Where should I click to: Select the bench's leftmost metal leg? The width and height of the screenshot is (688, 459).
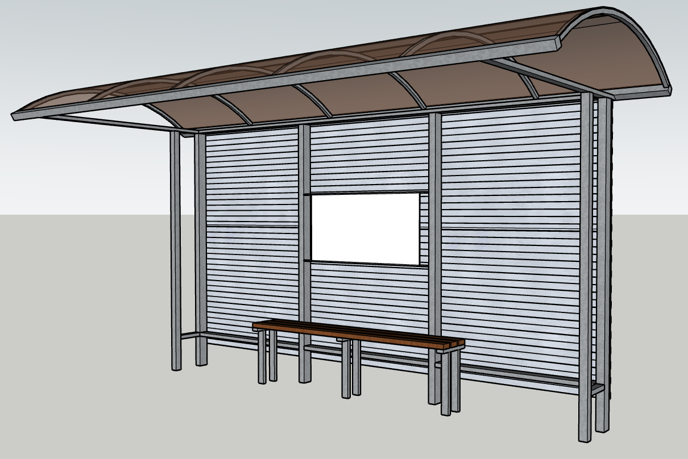pyautogui.click(x=262, y=357)
